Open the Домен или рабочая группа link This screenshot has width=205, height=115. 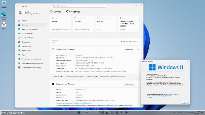coord(75,77)
